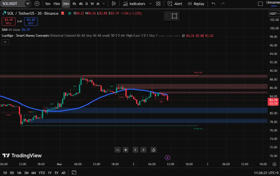Open the time axis settings gear
The height and width of the screenshot is (176, 280).
point(274,164)
